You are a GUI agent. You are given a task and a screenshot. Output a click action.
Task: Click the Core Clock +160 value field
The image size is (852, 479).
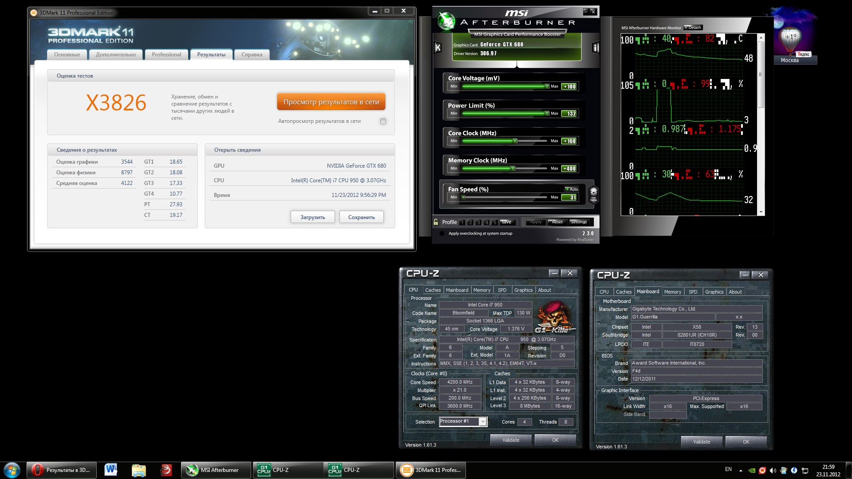[570, 141]
